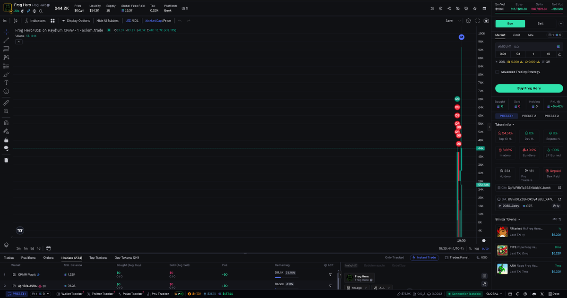The image size is (567, 298).
Task: Enter fullscreen chart mode
Action: tap(478, 21)
